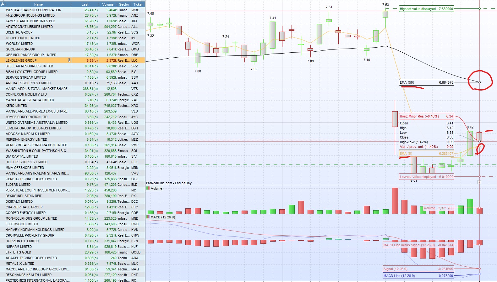This screenshot has width=497, height=282.
Task: Click the small info icon below the price chart
Action: (x=479, y=182)
